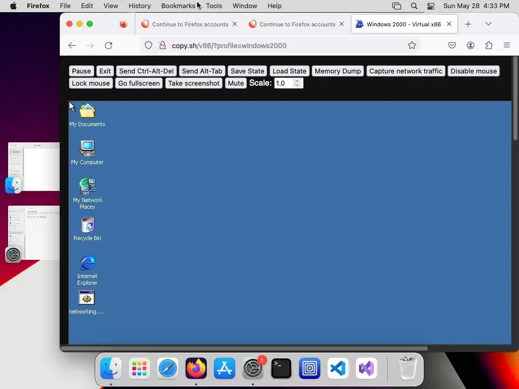Mute the emulator sound
519x389 pixels.
tap(236, 84)
